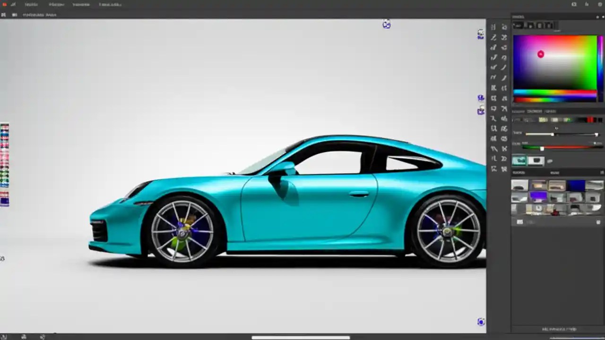Screen dimensions: 605x340
Task: Enable the small checkbox beside the green-red slider
Action: point(595,143)
